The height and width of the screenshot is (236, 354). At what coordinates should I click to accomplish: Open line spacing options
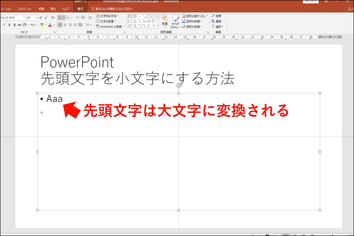90,18
